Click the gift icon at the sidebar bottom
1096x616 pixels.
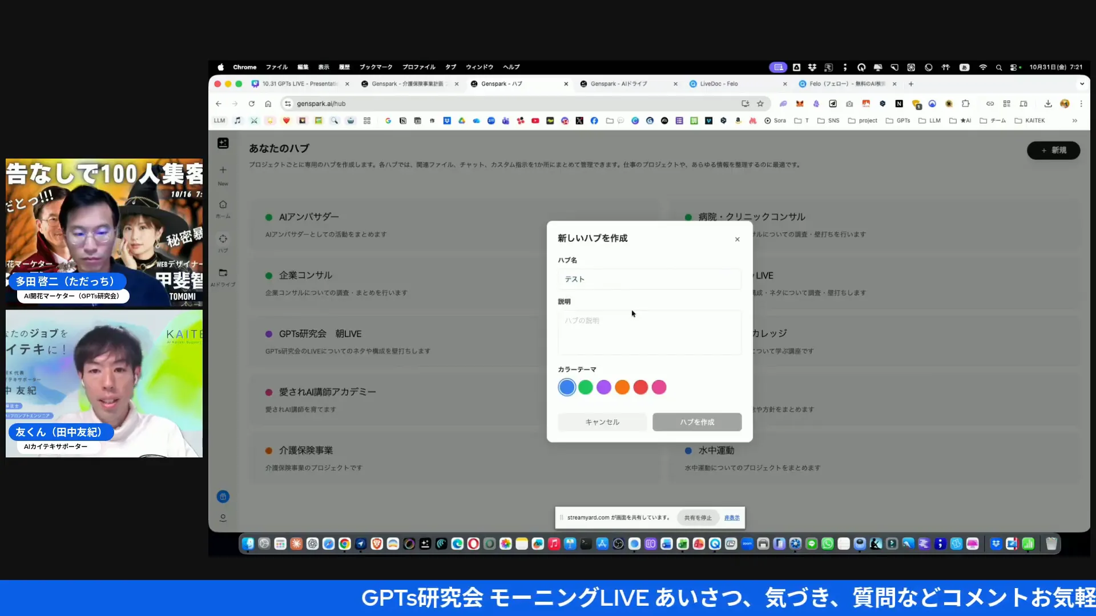(x=223, y=496)
